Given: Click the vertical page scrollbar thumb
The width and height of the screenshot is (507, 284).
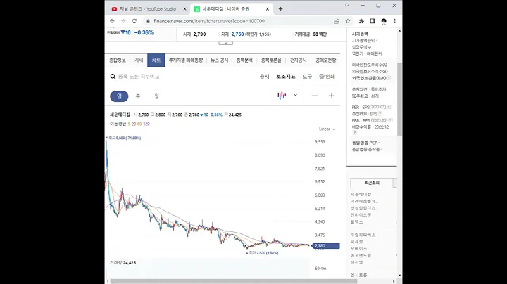Looking at the screenshot, I should click(400, 99).
